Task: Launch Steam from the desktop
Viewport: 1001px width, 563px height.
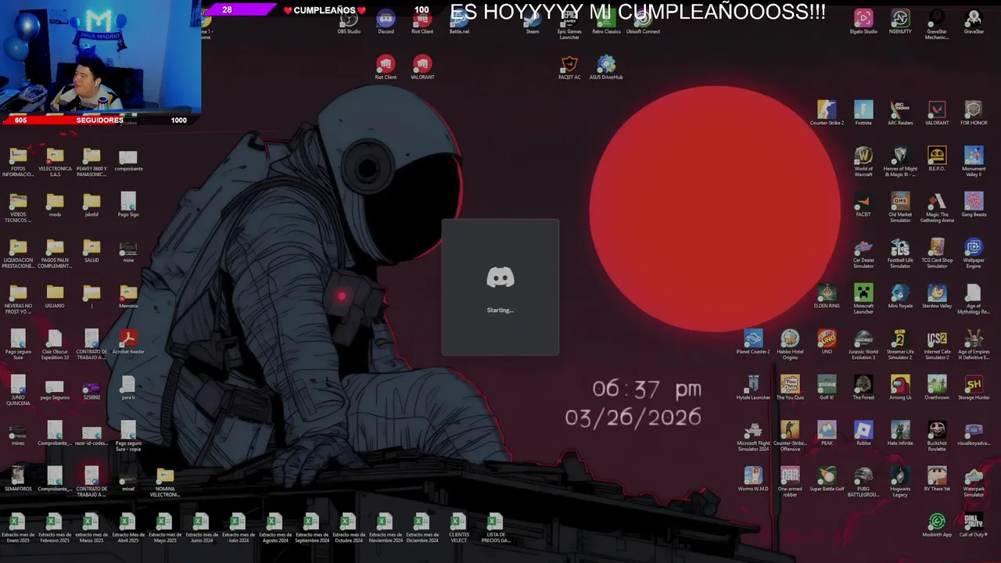Action: (533, 21)
